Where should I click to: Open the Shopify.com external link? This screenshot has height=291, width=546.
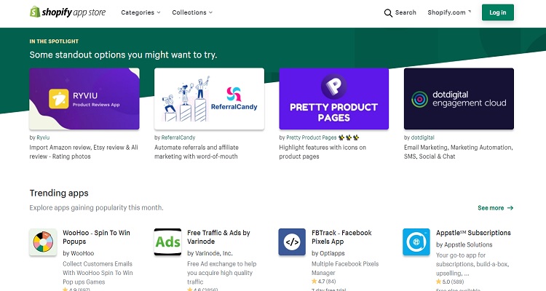[449, 12]
